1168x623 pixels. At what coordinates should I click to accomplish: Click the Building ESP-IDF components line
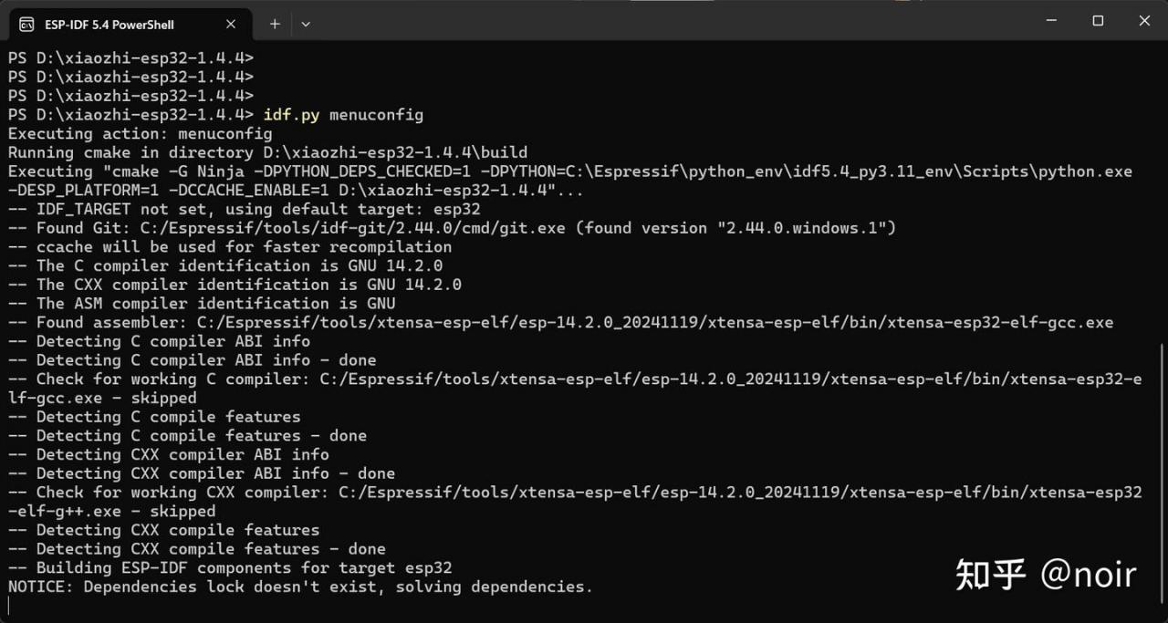(230, 567)
